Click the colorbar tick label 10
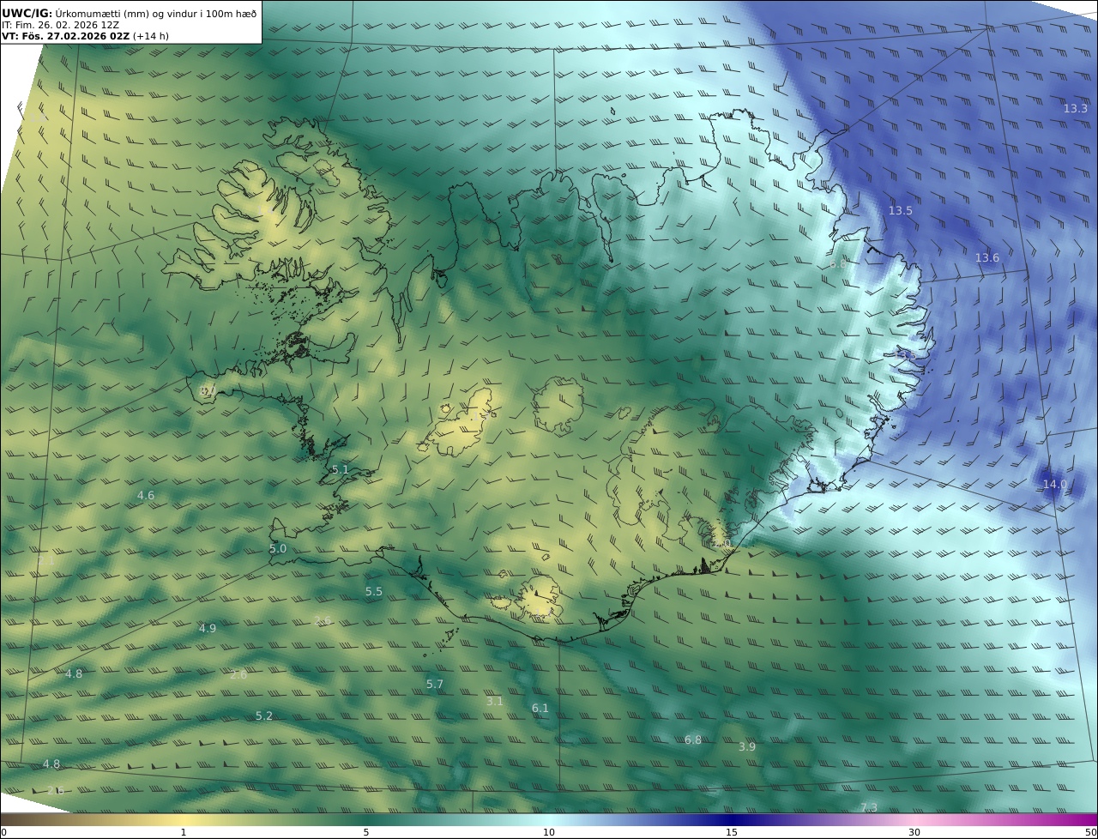Image resolution: width=1098 pixels, height=839 pixels. click(x=549, y=832)
